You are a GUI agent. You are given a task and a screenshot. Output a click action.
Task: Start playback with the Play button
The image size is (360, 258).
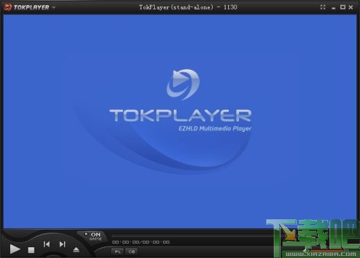coord(15,249)
